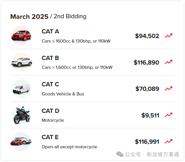Click the white SUV CAT B icon
Screen dimensions: 185x162
[x=21, y=62]
